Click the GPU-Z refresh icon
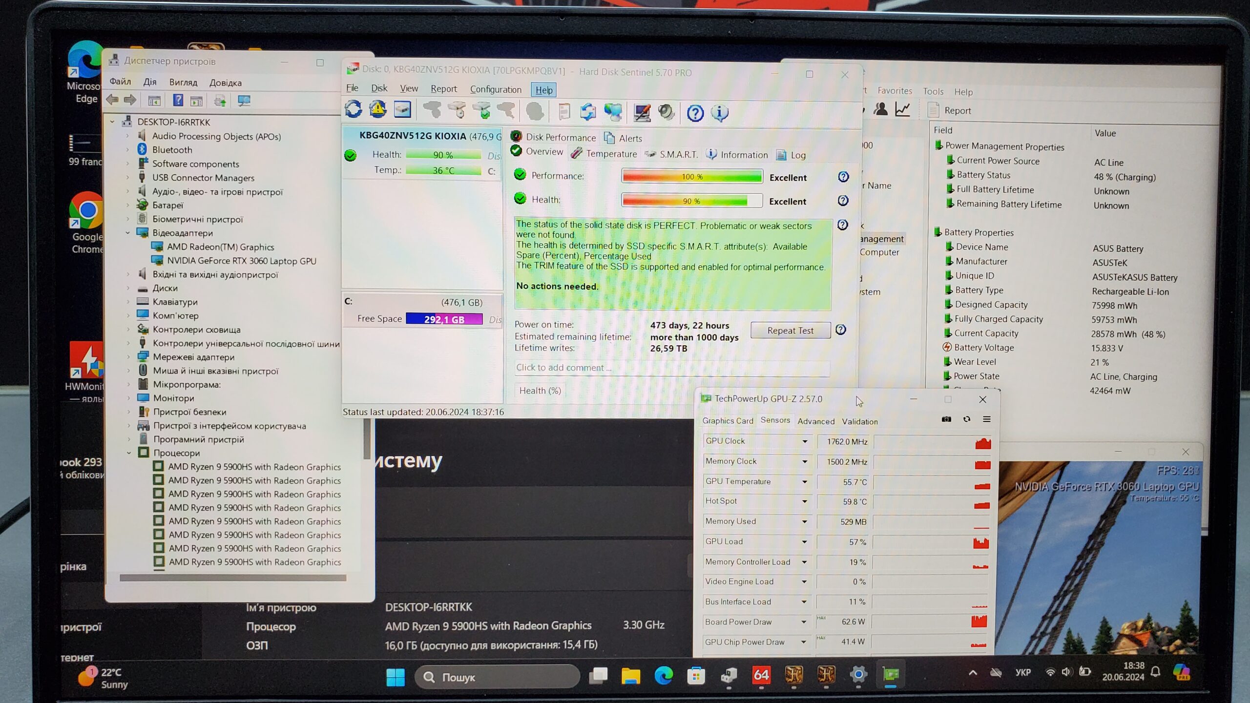This screenshot has width=1250, height=703. tap(966, 419)
